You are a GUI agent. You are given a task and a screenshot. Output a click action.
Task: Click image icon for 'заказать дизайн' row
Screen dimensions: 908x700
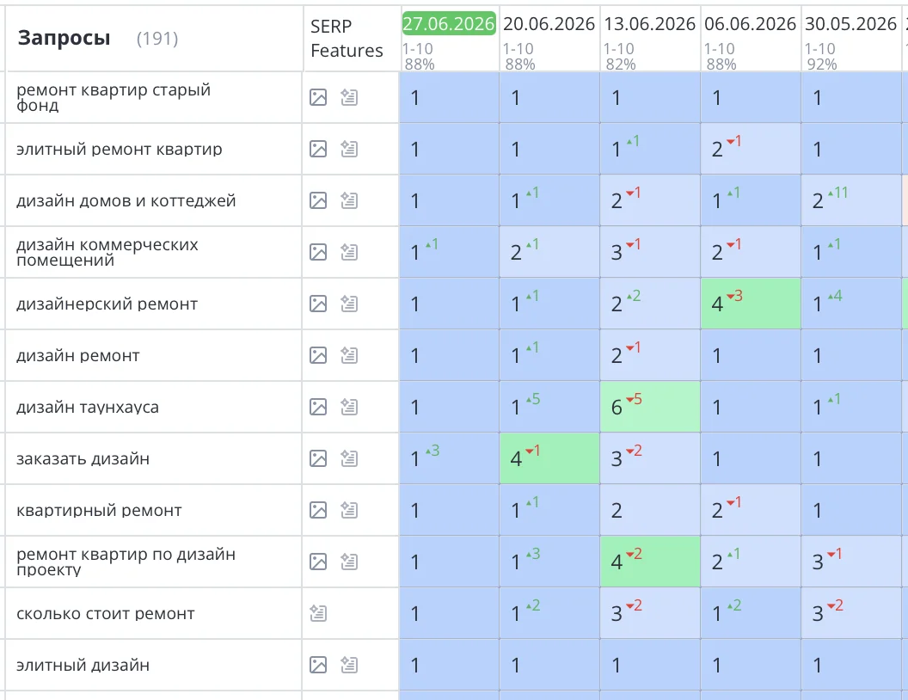click(318, 458)
